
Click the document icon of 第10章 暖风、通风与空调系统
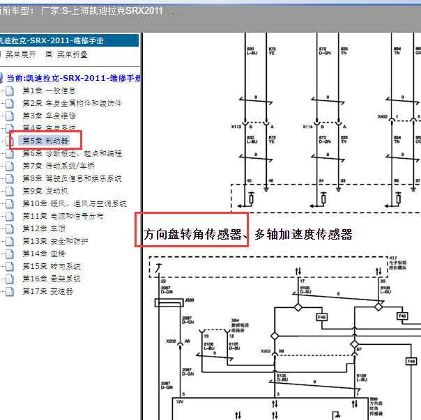pos(10,203)
